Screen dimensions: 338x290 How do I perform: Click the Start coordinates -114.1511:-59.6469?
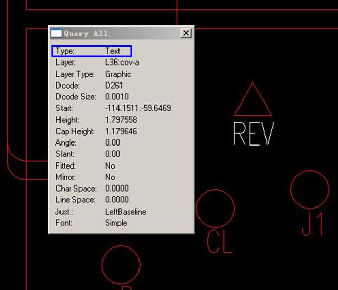coord(138,108)
